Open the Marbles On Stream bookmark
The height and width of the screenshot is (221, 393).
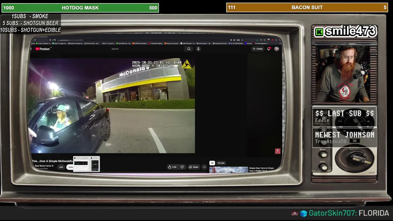point(76,44)
